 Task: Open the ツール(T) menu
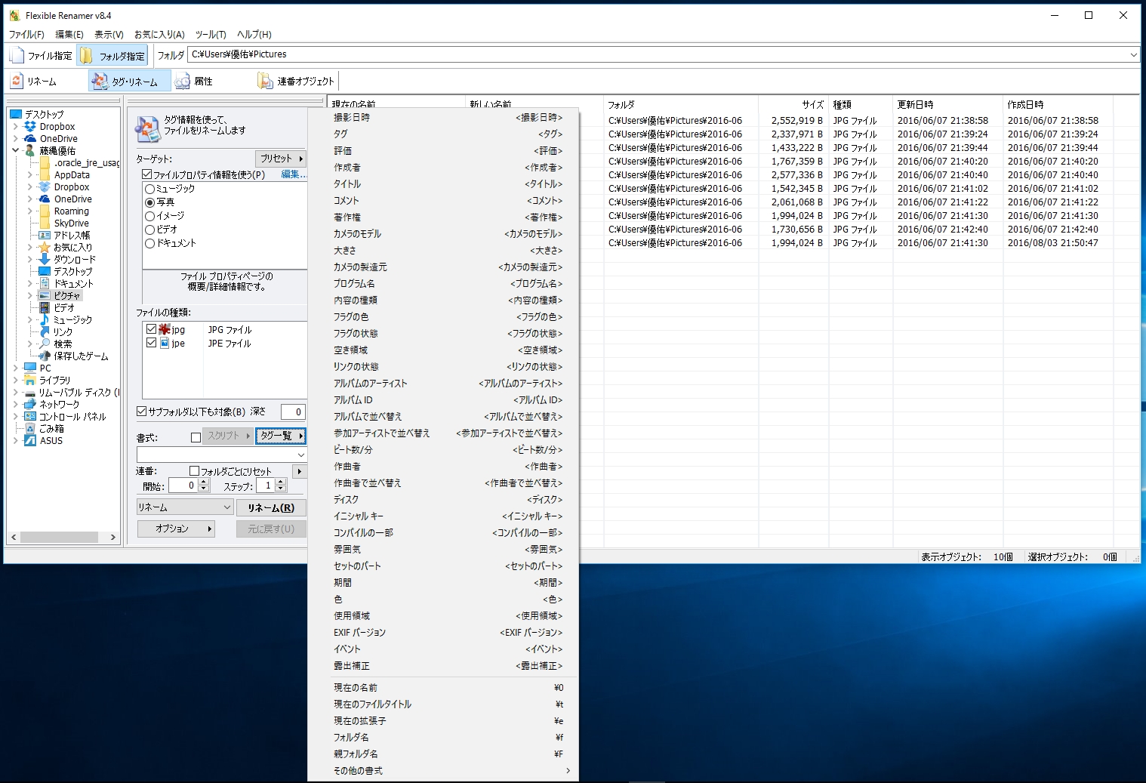tap(211, 35)
